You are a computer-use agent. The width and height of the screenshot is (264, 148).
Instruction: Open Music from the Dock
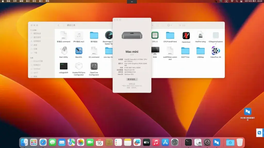click(156, 142)
